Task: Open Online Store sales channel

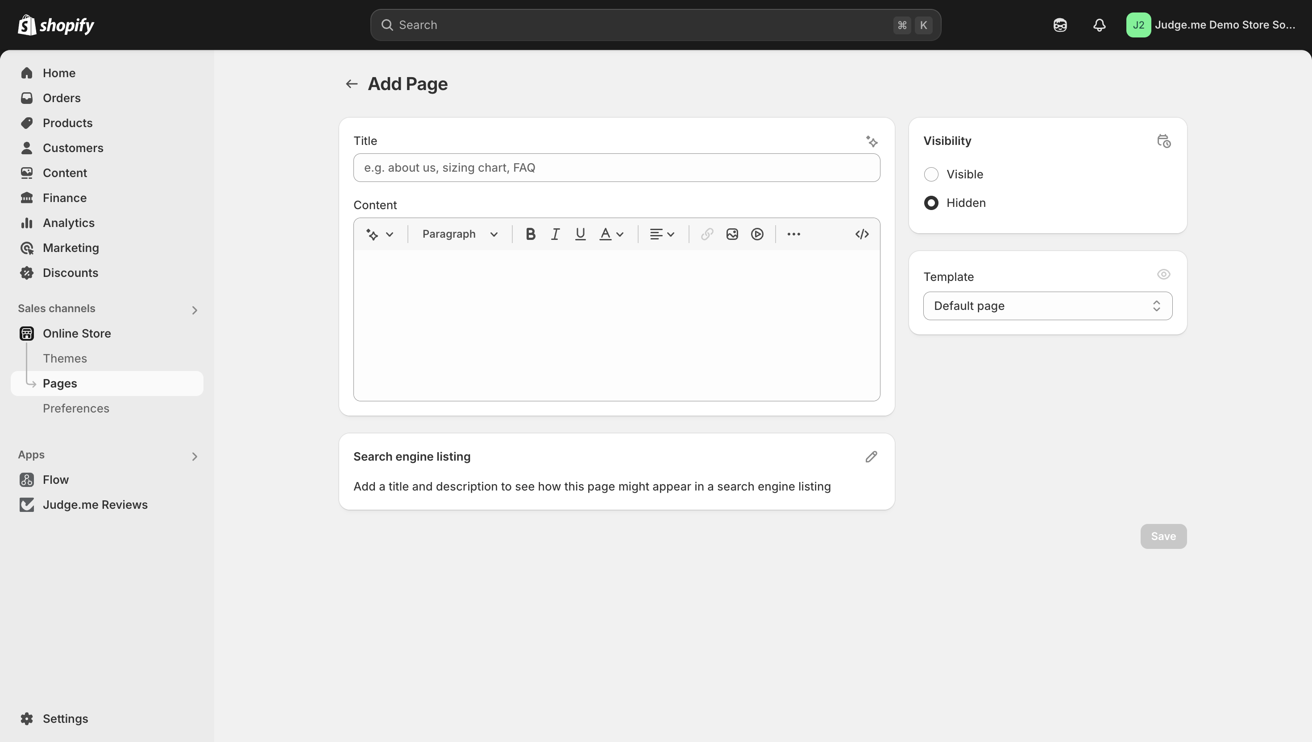Action: [x=107, y=333]
